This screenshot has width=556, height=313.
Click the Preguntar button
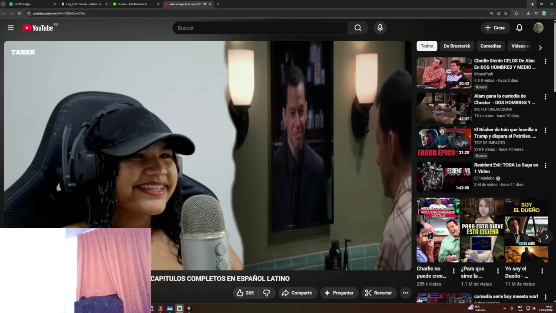coord(339,293)
